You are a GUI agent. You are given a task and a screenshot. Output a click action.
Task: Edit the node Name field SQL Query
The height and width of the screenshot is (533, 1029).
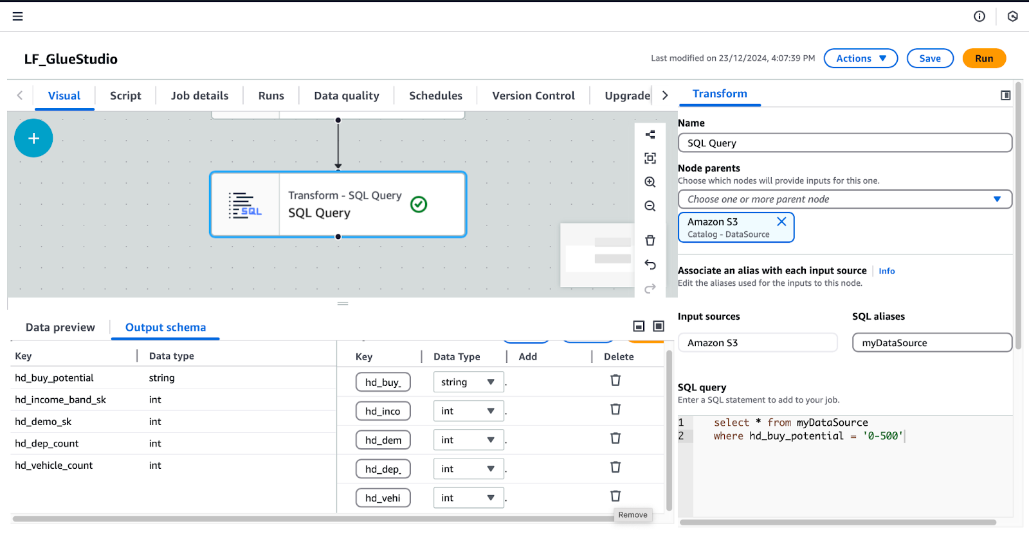(845, 143)
